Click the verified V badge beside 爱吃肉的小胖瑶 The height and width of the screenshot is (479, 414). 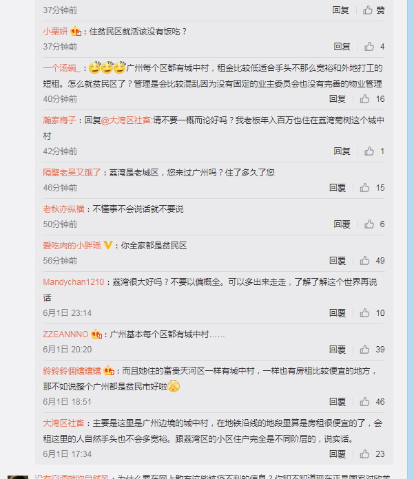point(108,245)
